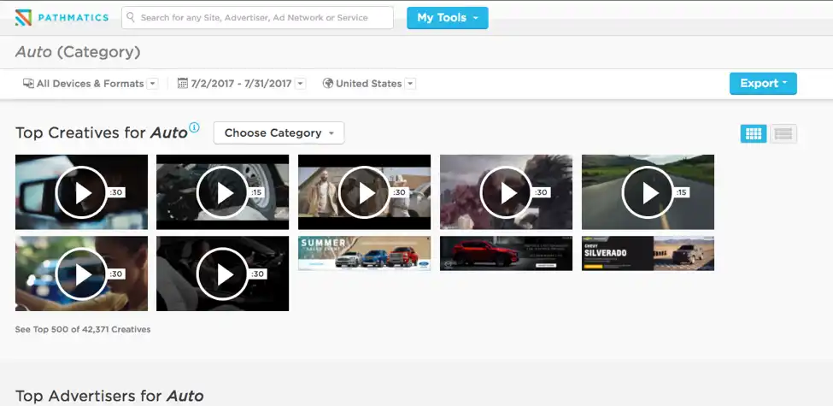The height and width of the screenshot is (406, 833).
Task: Click the search field for sites and advertisers
Action: coord(258,18)
